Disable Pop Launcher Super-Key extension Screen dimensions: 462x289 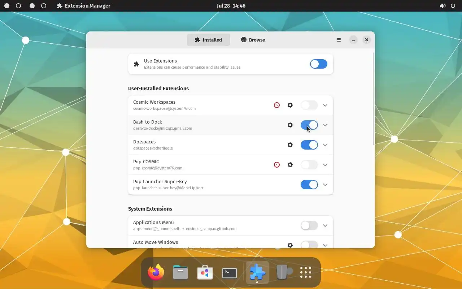309,185
